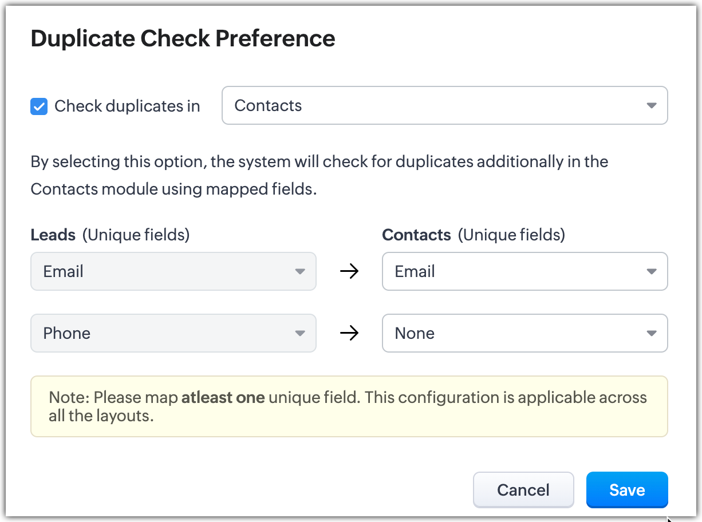Click the yellow note about unique fields

coord(349,406)
